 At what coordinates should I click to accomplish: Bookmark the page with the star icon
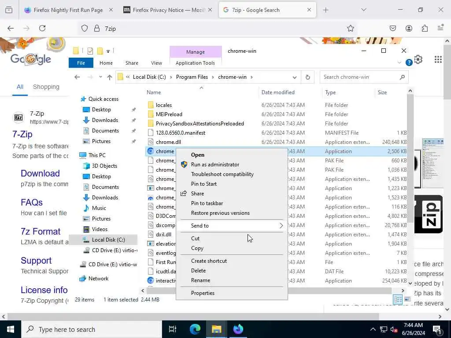coord(350,28)
